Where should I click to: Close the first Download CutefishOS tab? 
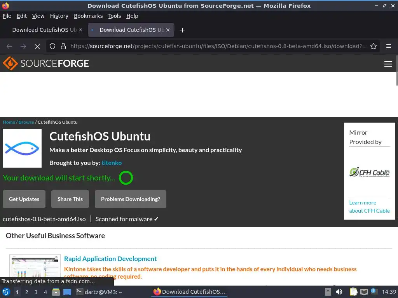click(x=80, y=30)
